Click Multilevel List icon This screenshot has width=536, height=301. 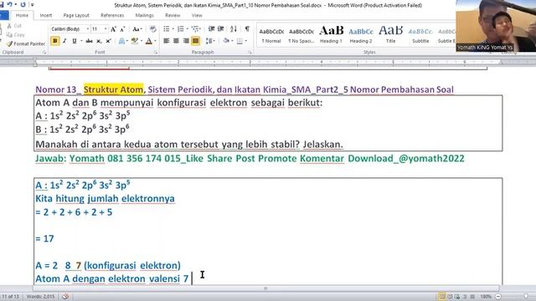tap(195, 29)
